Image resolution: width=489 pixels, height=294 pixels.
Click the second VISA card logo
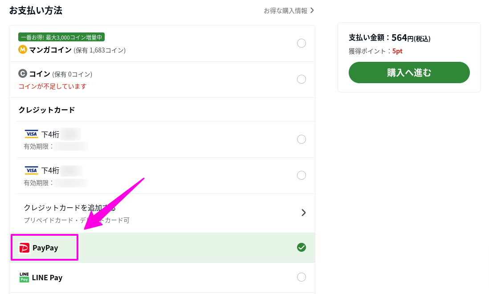pyautogui.click(x=31, y=170)
